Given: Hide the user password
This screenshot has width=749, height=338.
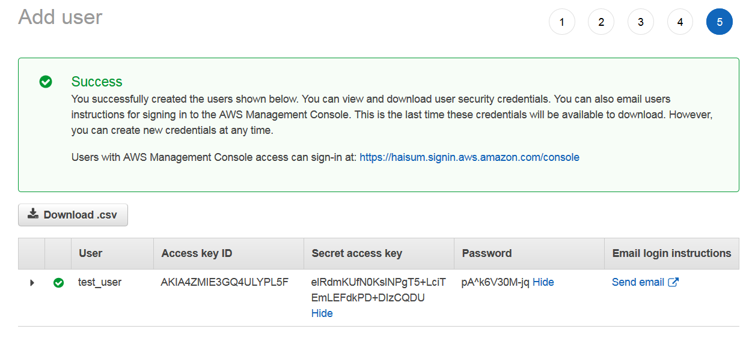Looking at the screenshot, I should pyautogui.click(x=543, y=282).
